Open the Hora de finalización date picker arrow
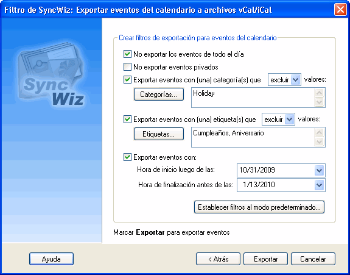Image resolution: width=350 pixels, height=275 pixels. 319,185
